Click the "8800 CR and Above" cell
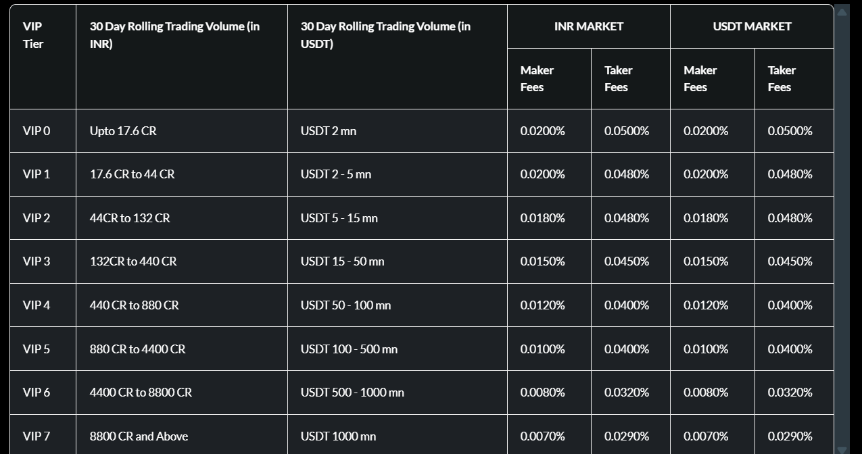 tap(139, 436)
